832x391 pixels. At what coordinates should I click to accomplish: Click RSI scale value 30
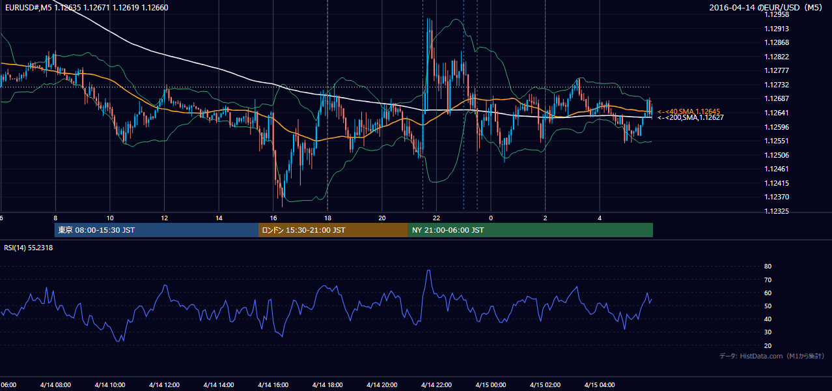point(768,332)
